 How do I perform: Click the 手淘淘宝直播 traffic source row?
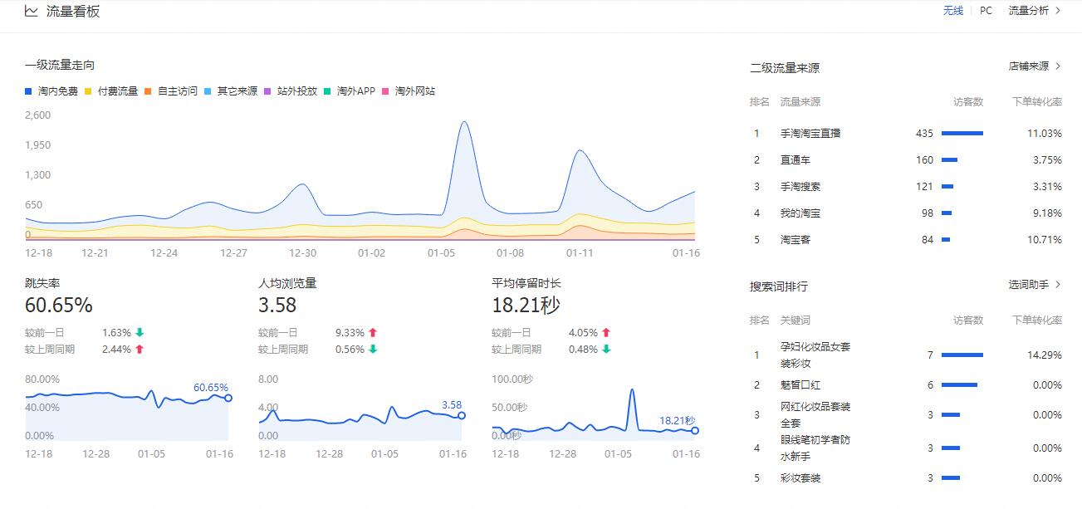click(x=810, y=134)
